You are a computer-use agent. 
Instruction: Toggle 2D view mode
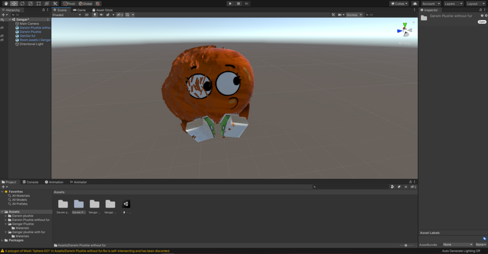[86, 15]
